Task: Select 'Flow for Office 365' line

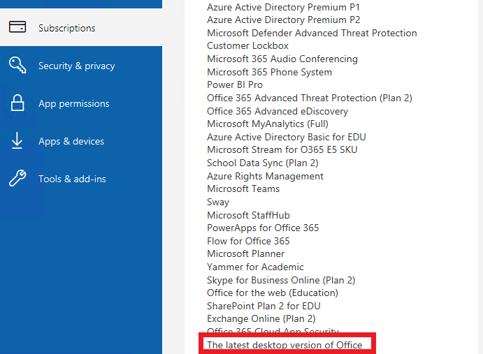Action: tap(248, 241)
